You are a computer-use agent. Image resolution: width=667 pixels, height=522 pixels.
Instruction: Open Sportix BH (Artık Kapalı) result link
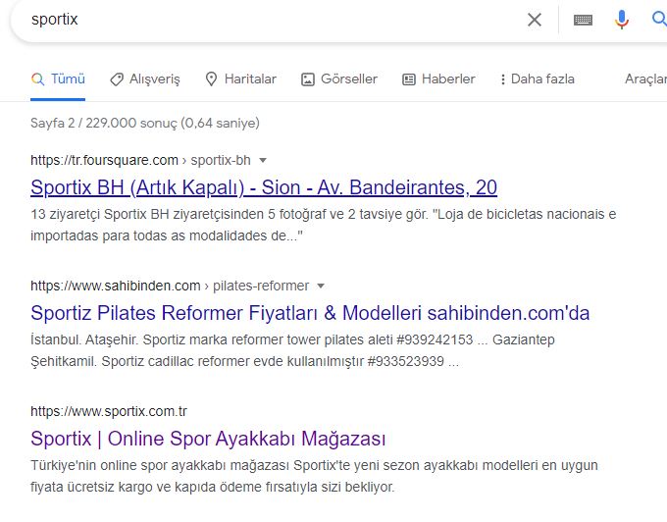click(x=264, y=187)
